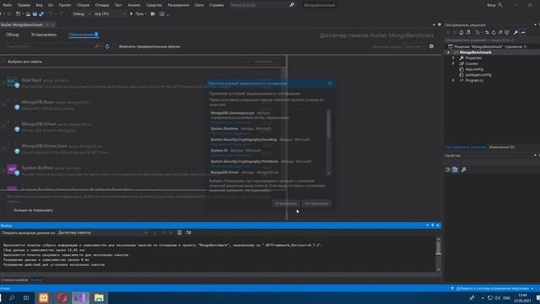Collapse the MongoBenchmark project node

tap(448, 52)
